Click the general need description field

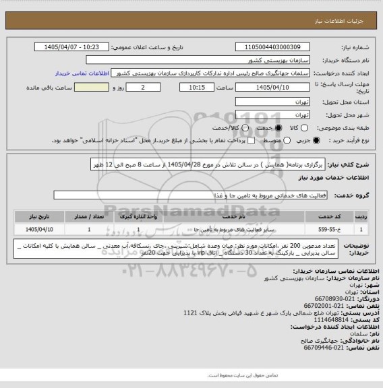click(208, 164)
